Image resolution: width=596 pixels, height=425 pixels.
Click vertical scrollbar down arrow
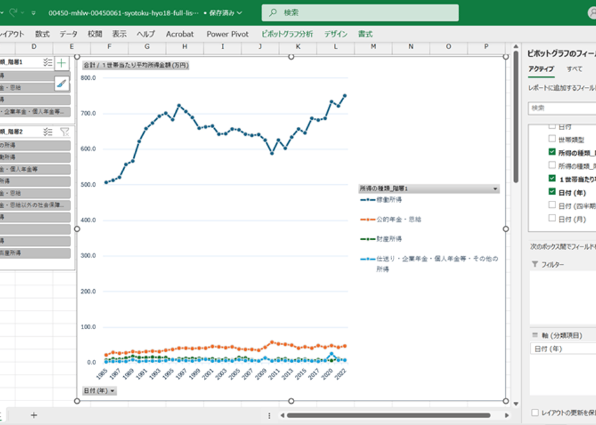516,404
